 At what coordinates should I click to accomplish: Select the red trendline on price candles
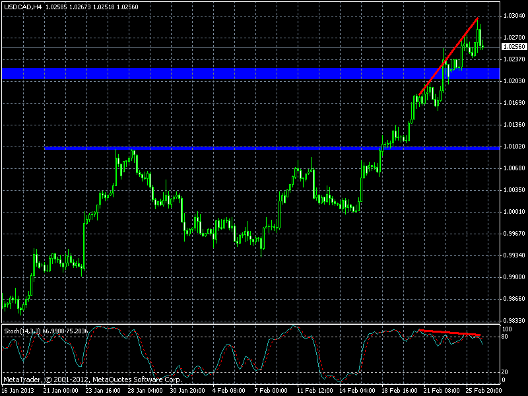pyautogui.click(x=448, y=56)
